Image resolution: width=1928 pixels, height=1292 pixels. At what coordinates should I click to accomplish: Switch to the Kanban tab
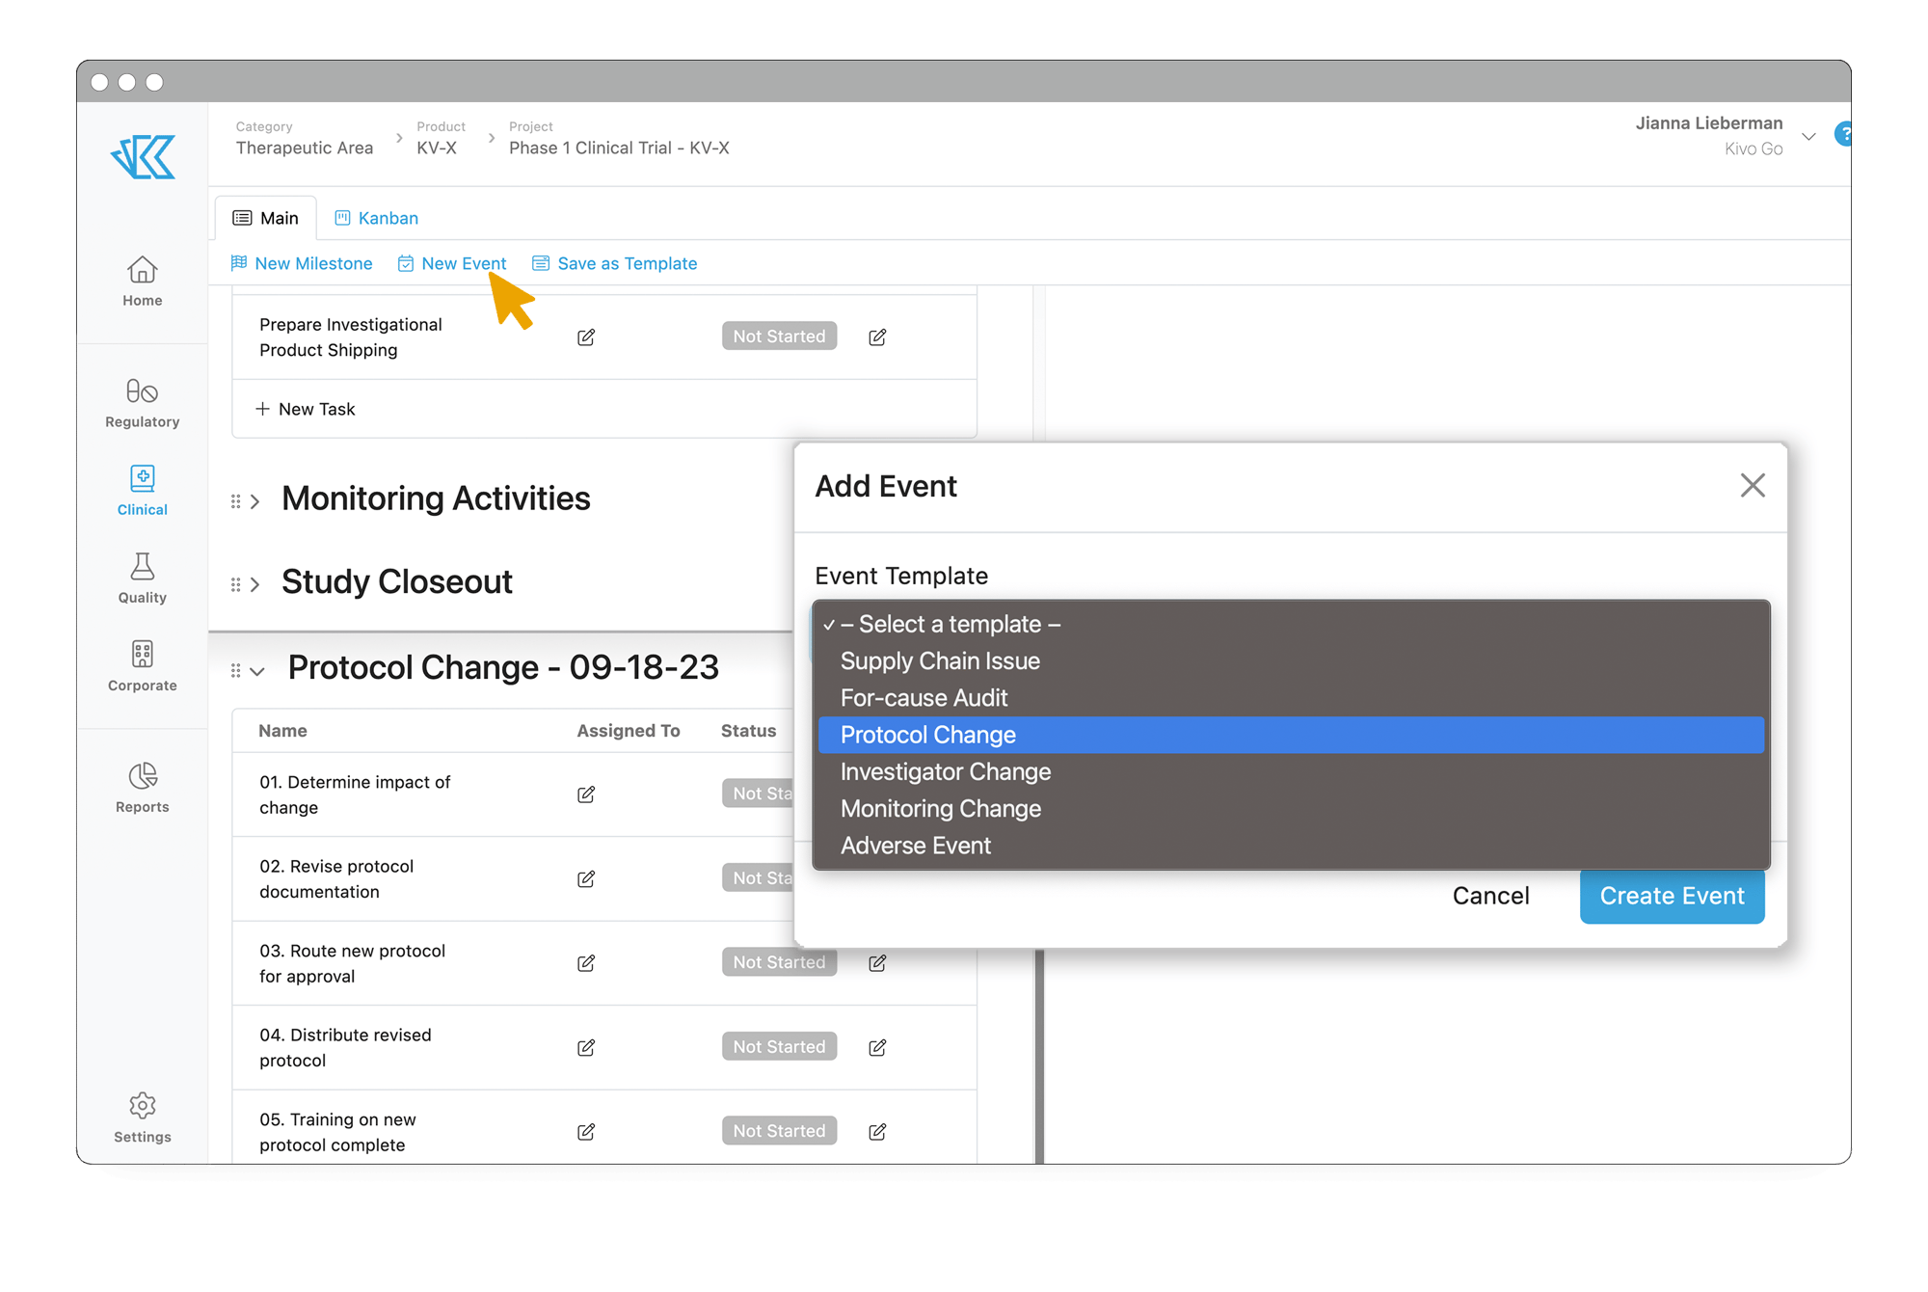[376, 216]
